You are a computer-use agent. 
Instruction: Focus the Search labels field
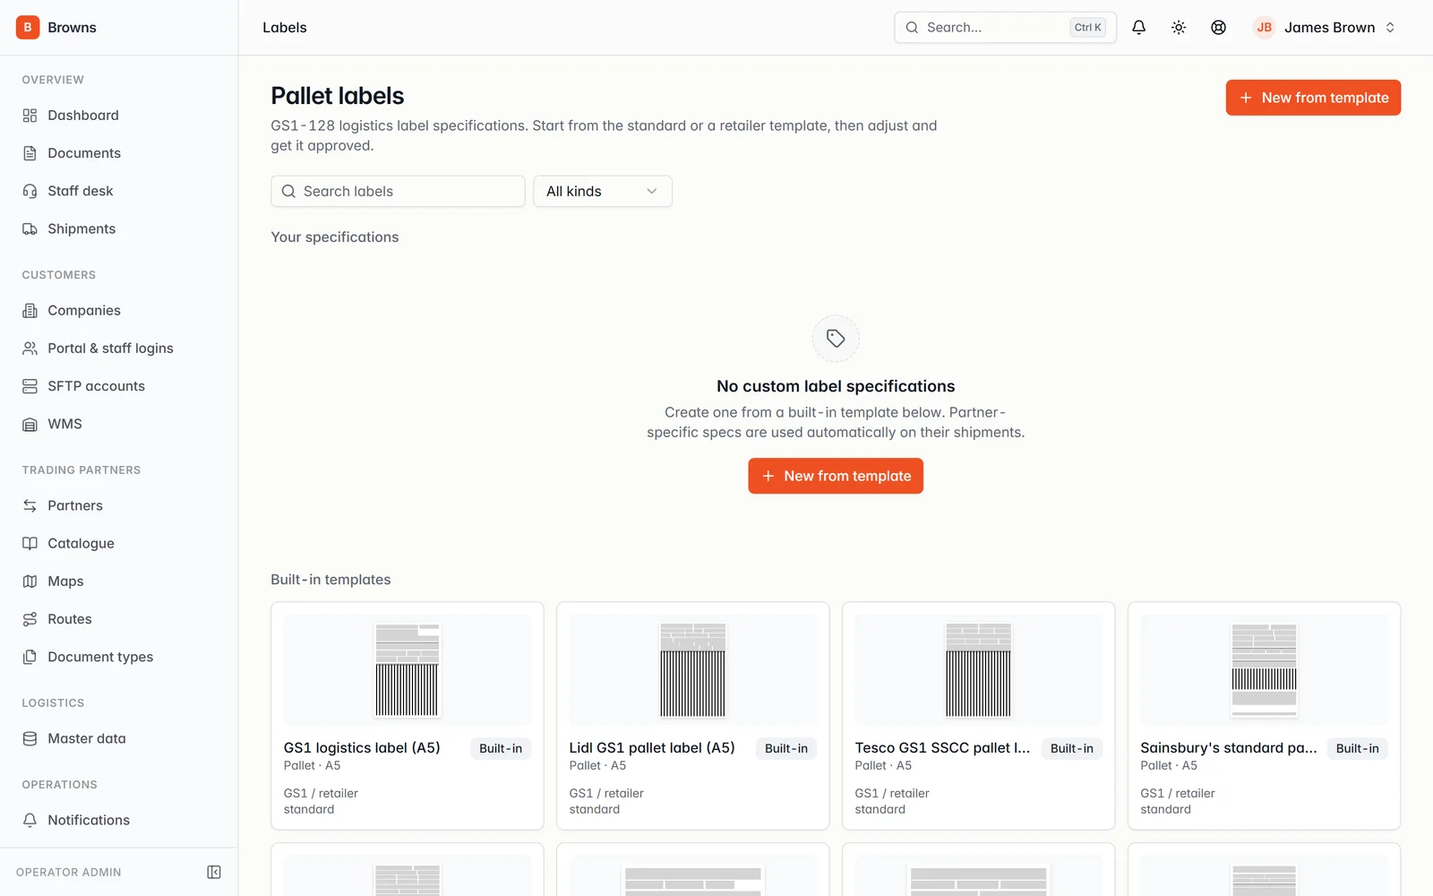(398, 191)
